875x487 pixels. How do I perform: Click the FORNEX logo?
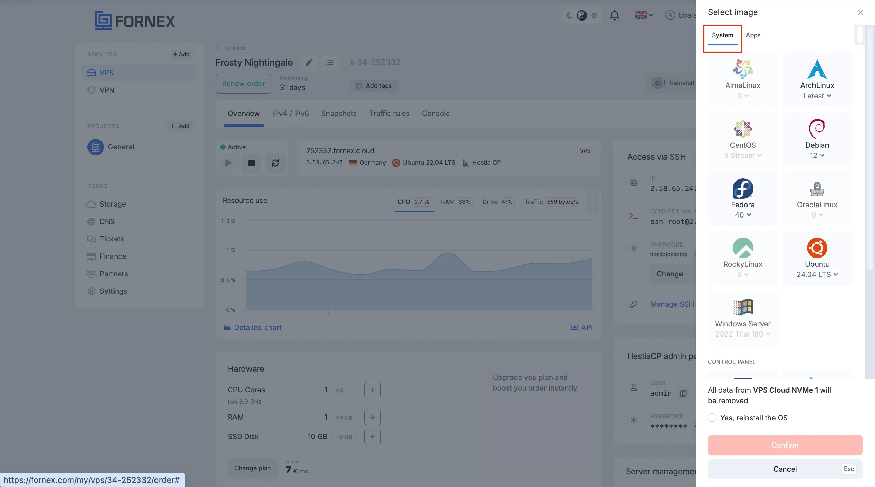[135, 21]
